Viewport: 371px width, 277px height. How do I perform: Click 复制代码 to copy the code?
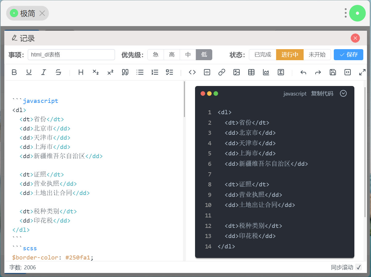322,94
